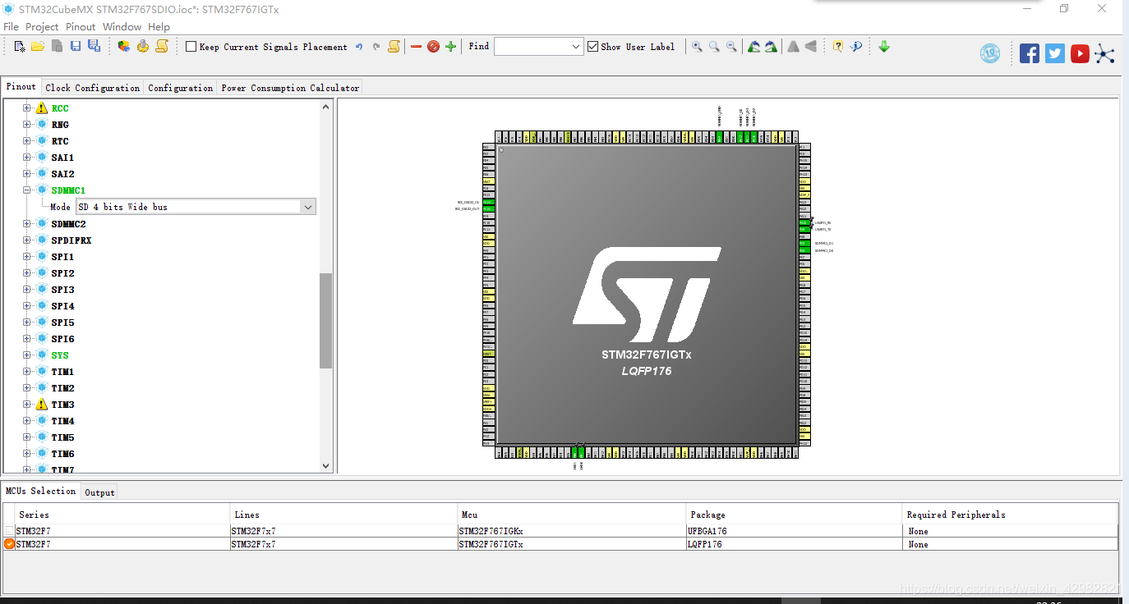Click the Find input field
1129x604 pixels.
532,47
